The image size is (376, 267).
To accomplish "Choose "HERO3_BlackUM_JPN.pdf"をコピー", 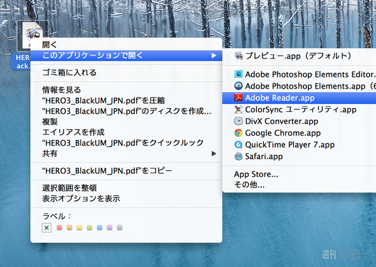I will click(x=127, y=171).
